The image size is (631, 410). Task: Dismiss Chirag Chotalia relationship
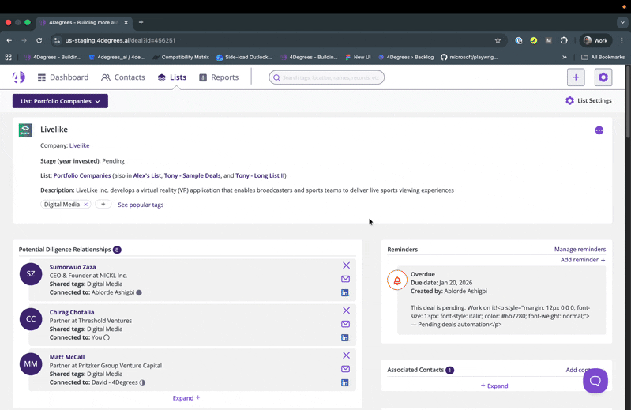(x=346, y=310)
